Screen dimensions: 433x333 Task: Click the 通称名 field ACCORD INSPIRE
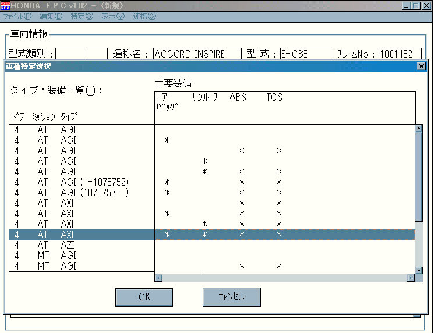197,54
